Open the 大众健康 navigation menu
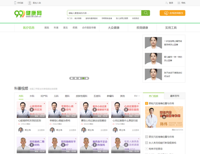This screenshot has height=154, width=200. pos(113,28)
